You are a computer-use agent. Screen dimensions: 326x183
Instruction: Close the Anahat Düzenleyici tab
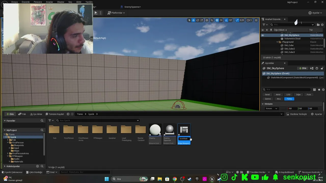[285, 19]
